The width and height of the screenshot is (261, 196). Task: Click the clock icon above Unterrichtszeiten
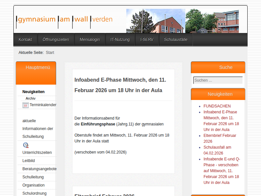[x=26, y=145]
